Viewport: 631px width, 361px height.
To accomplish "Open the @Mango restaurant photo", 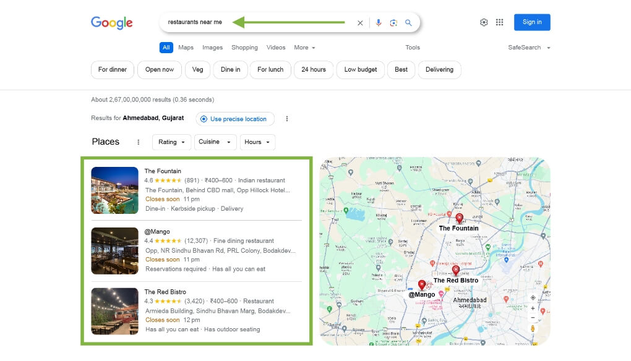I will (114, 251).
